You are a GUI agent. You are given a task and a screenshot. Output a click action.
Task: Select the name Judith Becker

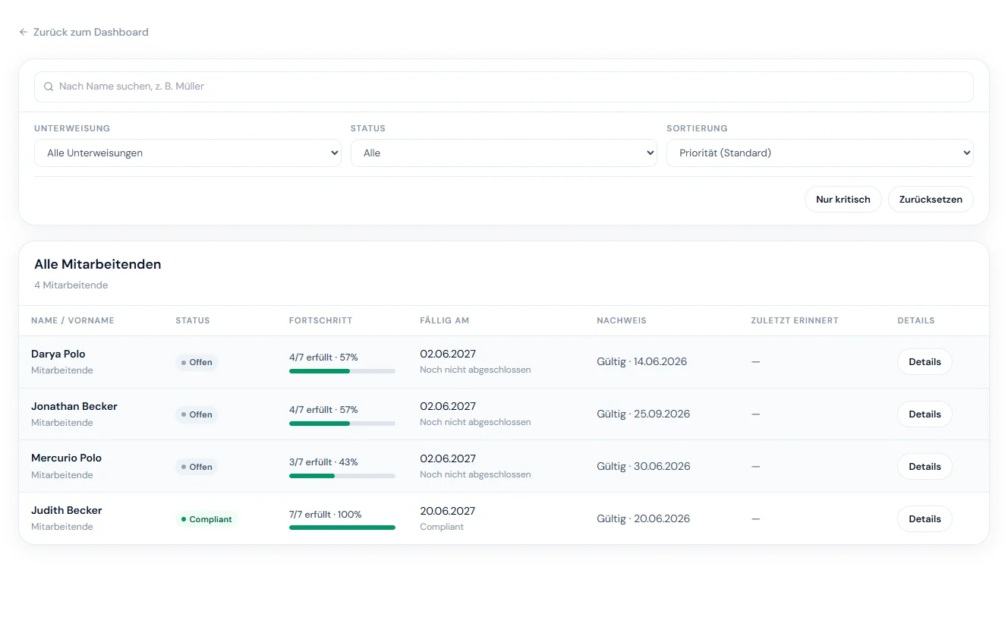(x=67, y=510)
